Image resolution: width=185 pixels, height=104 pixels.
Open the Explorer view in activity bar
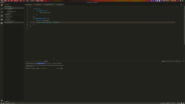click(x=2, y=5)
